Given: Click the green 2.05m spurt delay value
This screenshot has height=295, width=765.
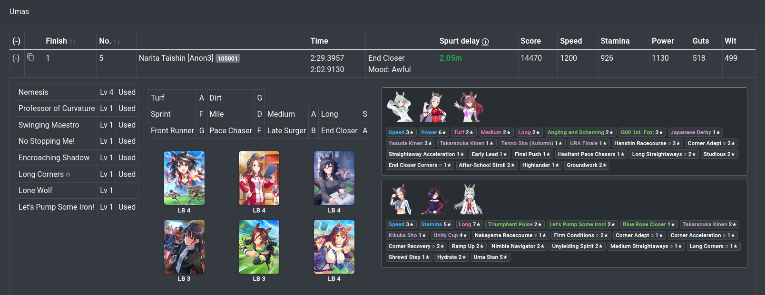Looking at the screenshot, I should point(451,58).
